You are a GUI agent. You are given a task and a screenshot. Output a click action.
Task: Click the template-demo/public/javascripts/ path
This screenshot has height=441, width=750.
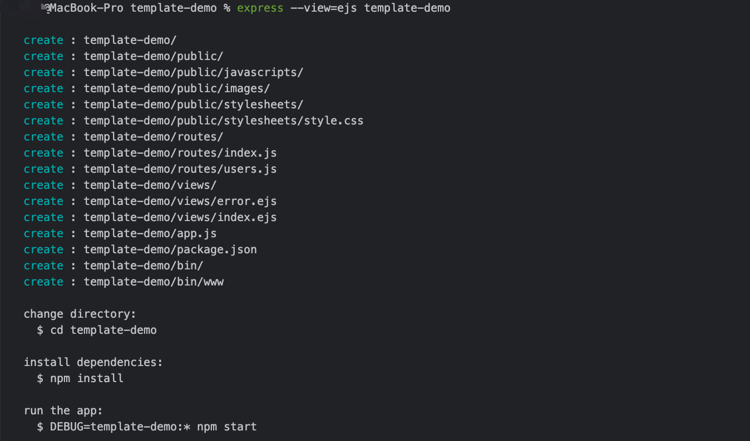193,72
